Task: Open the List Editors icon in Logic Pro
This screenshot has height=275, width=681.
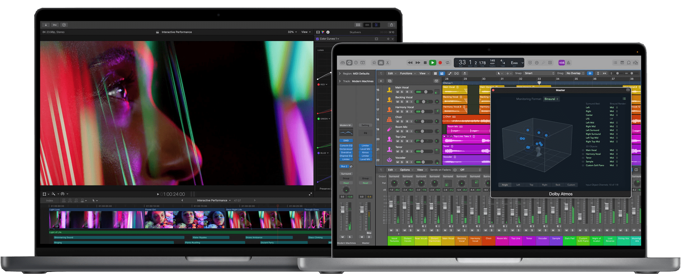Action: coord(615,63)
